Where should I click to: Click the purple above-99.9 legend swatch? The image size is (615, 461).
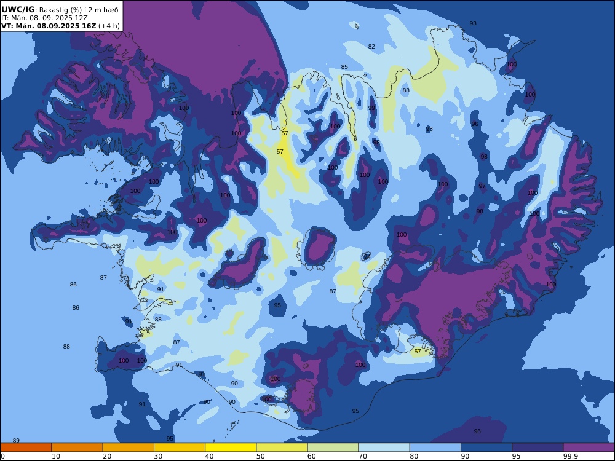point(589,447)
